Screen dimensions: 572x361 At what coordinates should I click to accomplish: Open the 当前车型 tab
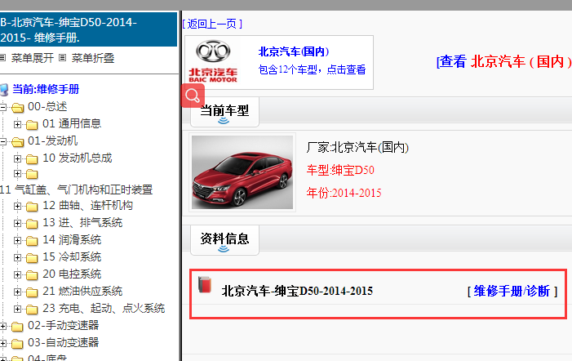click(x=224, y=112)
